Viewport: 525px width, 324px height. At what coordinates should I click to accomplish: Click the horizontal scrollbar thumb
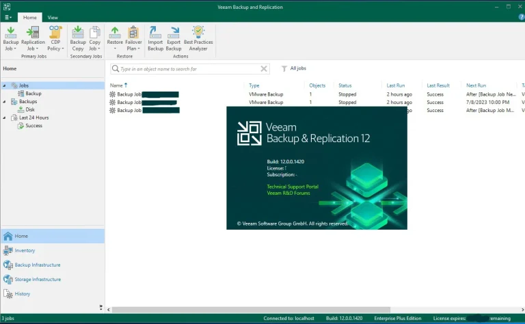coord(251,310)
